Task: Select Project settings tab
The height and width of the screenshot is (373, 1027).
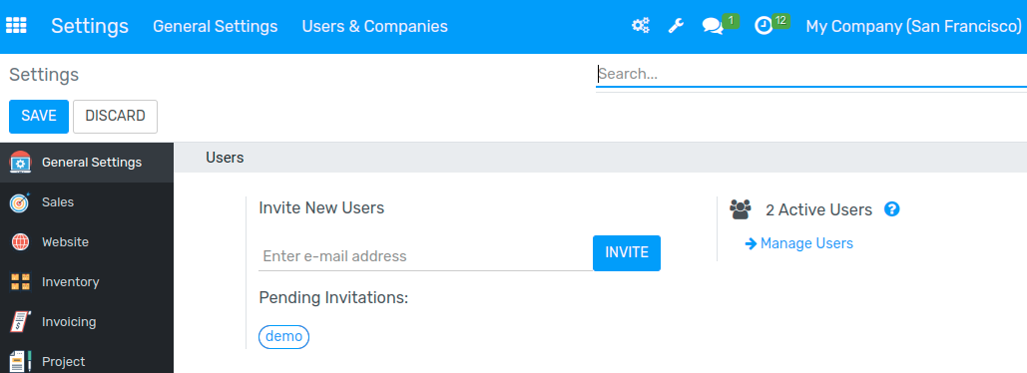Action: [x=87, y=358]
